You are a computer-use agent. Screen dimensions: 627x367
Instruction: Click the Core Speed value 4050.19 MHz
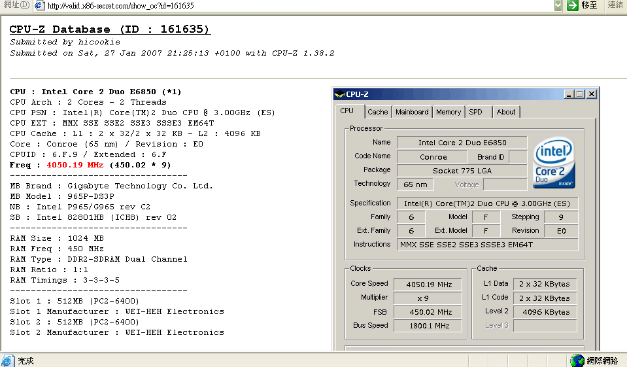click(428, 285)
